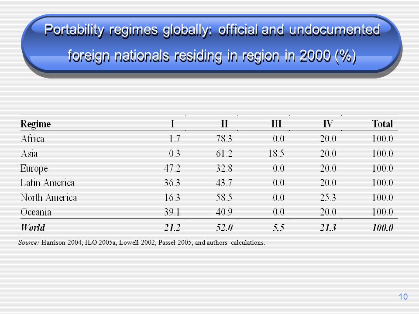This screenshot has height=314, width=419.
Task: Click North America's value 16.3
Action: [x=172, y=198]
